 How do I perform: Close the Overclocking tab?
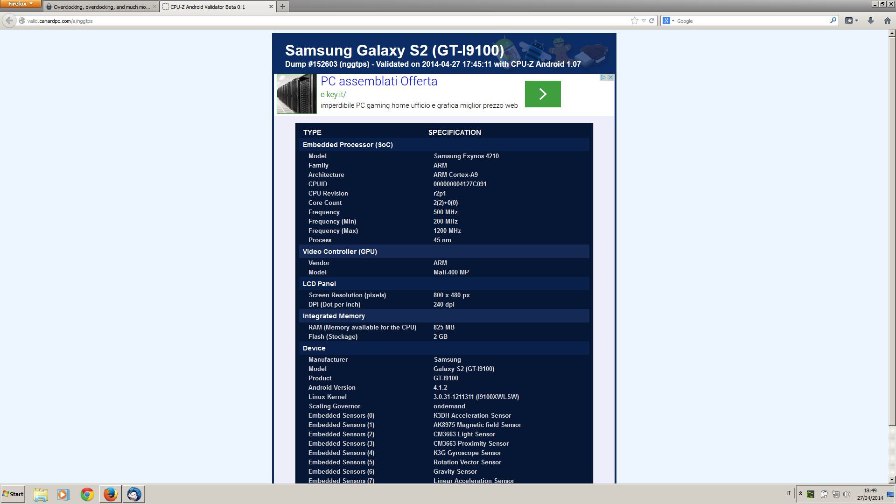[x=154, y=7]
